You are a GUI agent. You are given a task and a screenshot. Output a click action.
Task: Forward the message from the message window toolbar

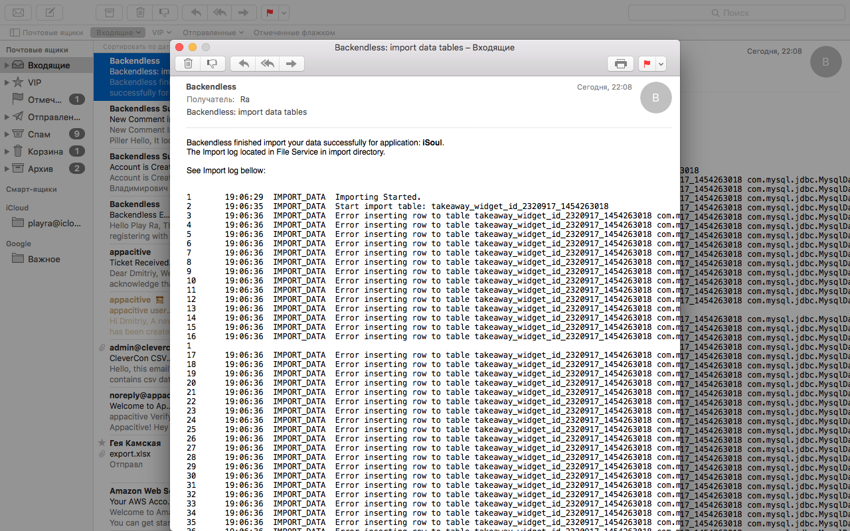(292, 64)
